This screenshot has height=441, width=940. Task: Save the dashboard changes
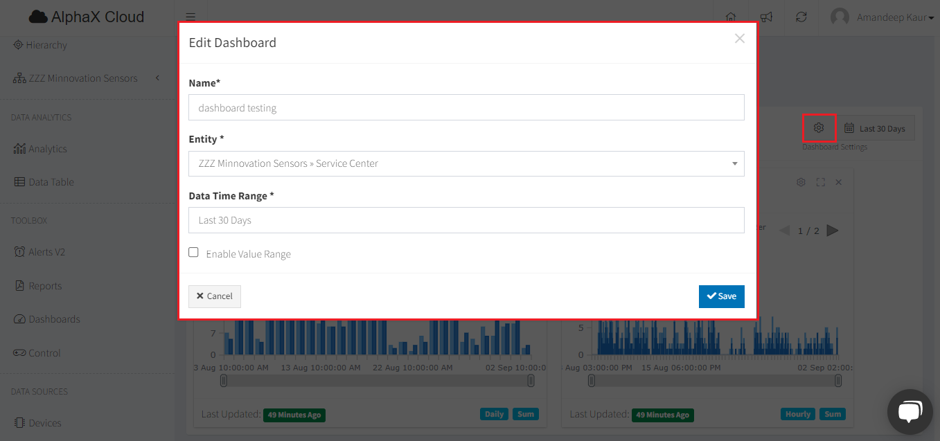tap(721, 296)
